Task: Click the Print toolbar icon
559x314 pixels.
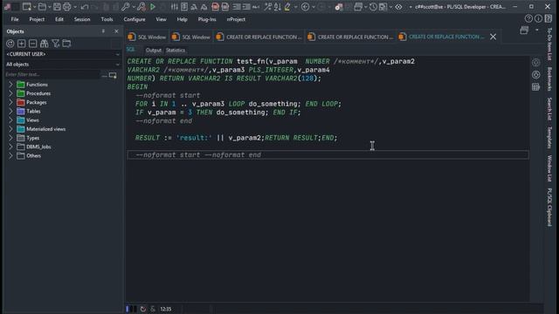Action: click(66, 7)
